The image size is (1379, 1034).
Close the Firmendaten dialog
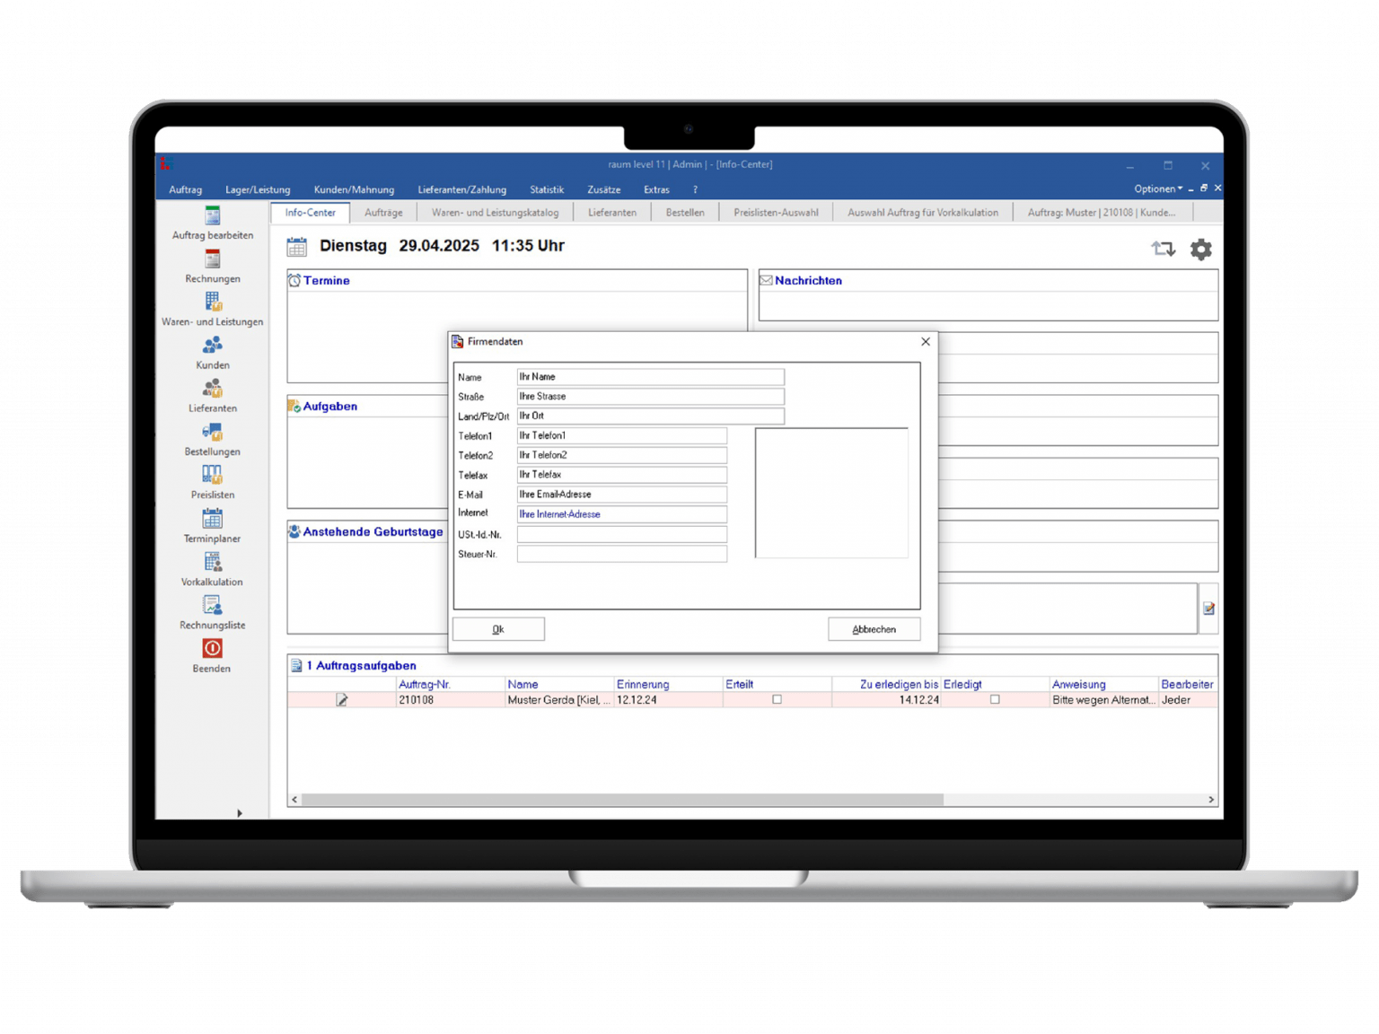point(926,342)
